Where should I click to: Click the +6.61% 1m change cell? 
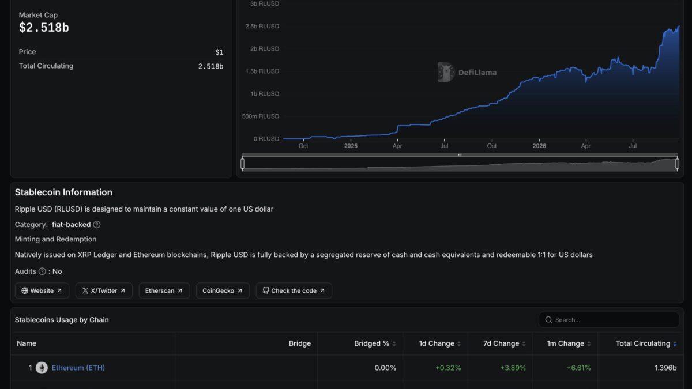click(578, 368)
